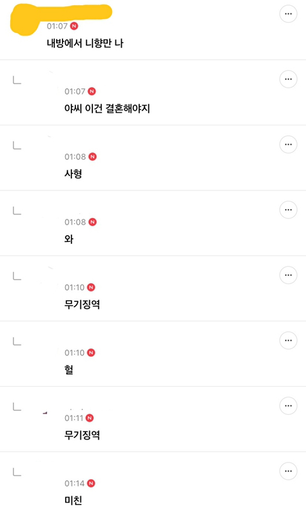Select the comment text '내방에서 니향만 나'
The height and width of the screenshot is (516, 306).
[x=85, y=43]
